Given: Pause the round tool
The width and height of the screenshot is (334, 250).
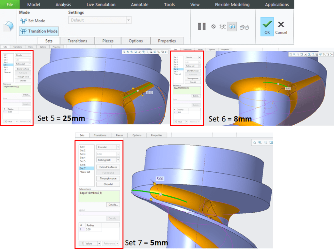Looking at the screenshot, I should tap(202, 27).
